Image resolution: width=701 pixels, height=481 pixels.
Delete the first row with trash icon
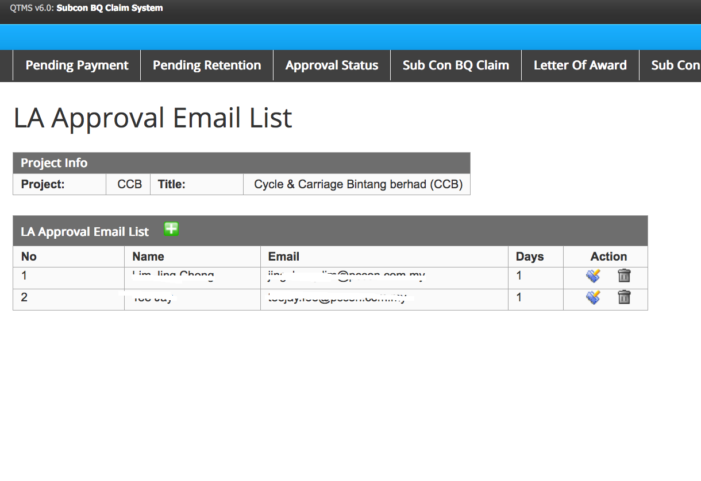[x=624, y=276]
